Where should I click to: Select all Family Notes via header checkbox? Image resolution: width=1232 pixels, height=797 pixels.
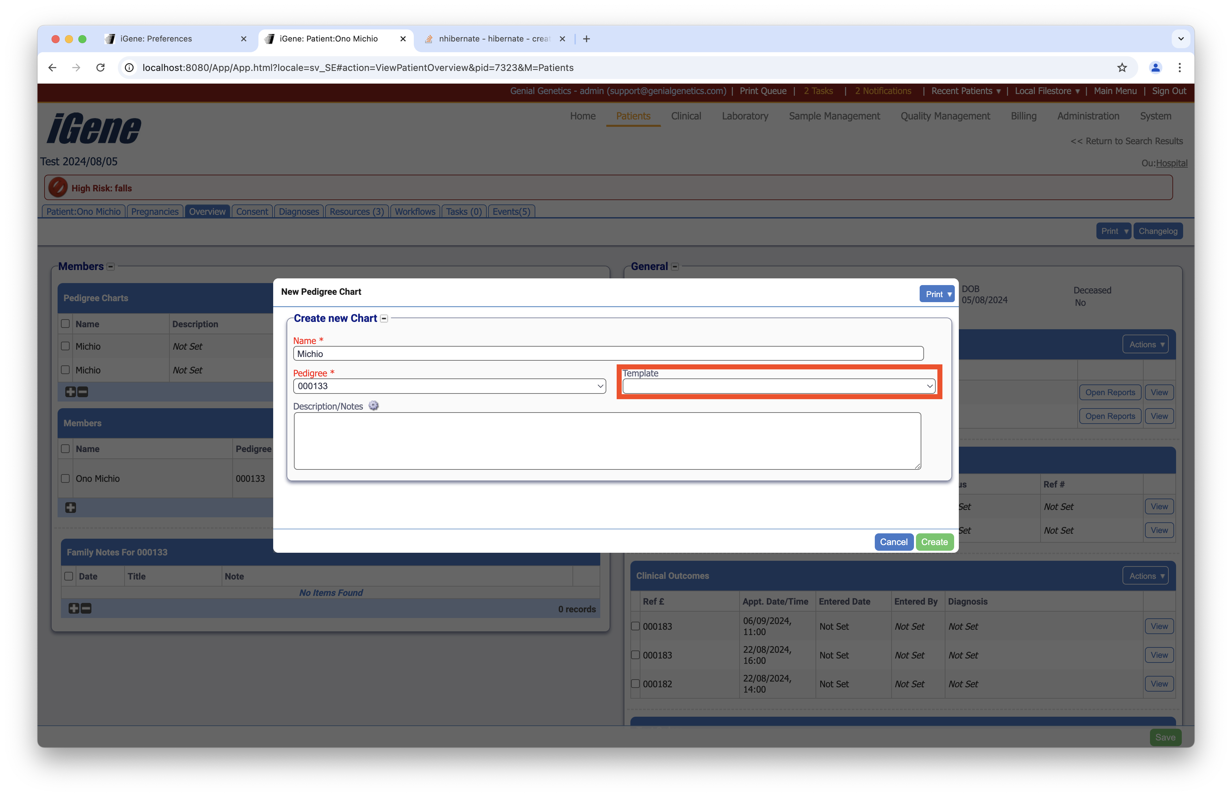coord(68,576)
